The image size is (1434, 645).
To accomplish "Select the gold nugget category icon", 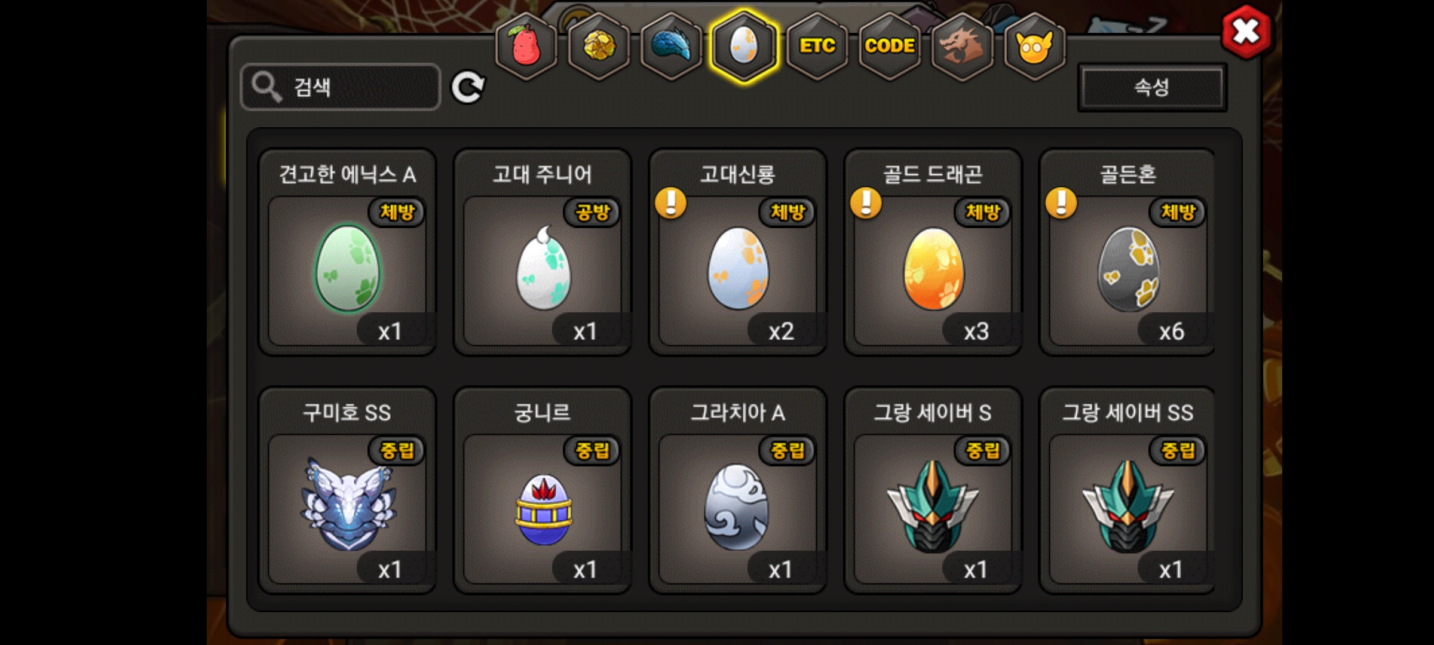I will [599, 46].
